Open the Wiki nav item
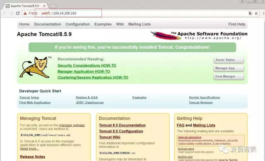 120,24
